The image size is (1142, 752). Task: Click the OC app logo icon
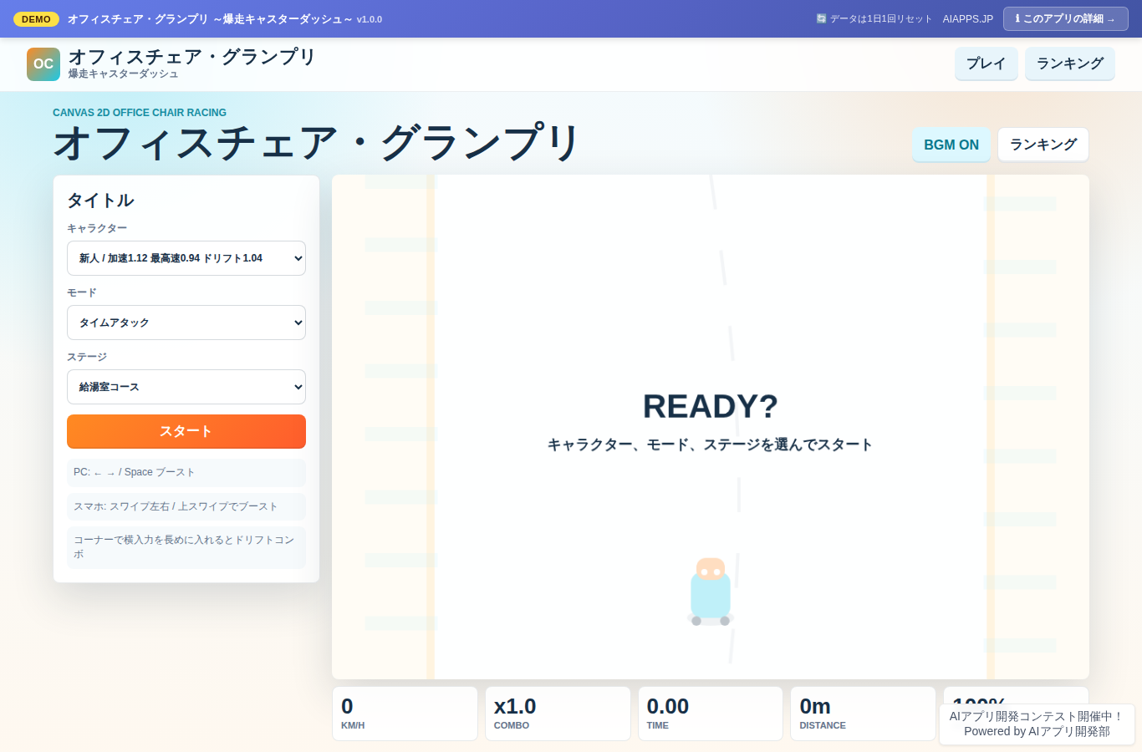point(43,64)
